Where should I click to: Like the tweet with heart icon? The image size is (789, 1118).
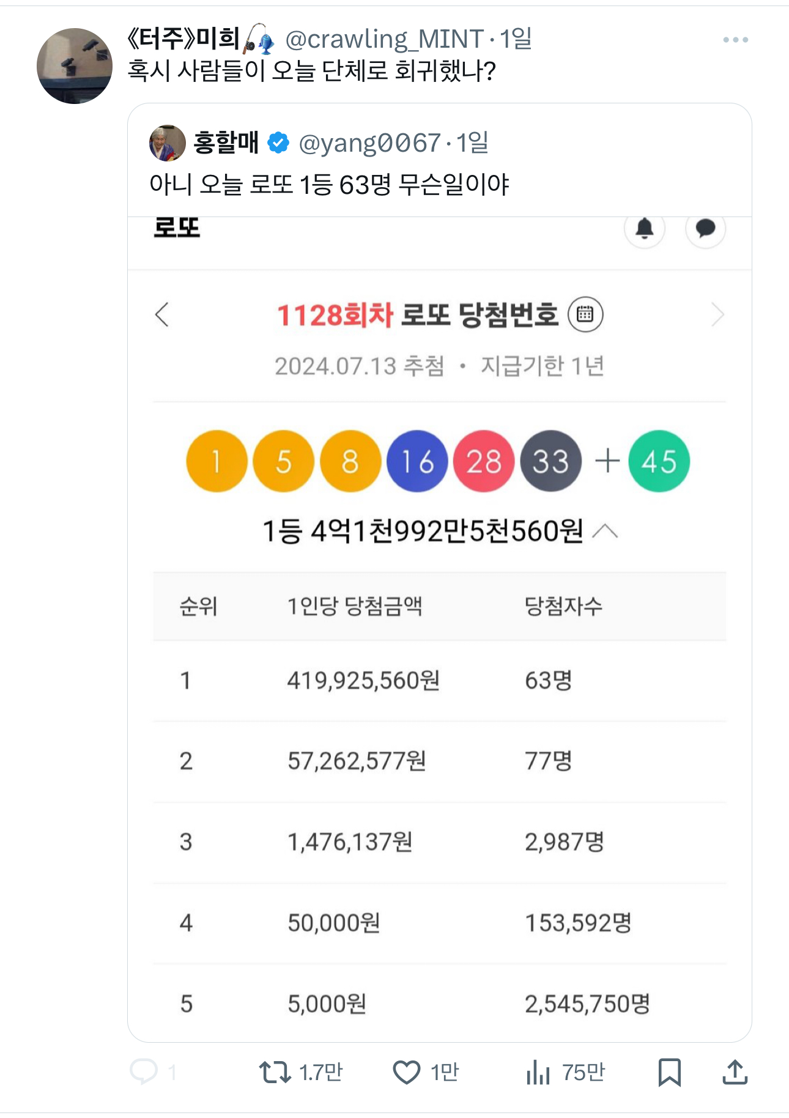[406, 1072]
